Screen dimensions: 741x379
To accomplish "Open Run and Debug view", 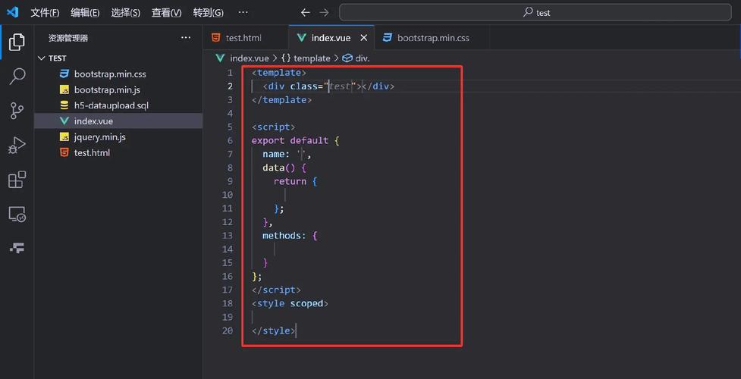I will 17,146.
